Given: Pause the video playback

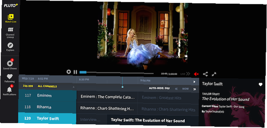Looking at the screenshot, I should (x=75, y=72).
